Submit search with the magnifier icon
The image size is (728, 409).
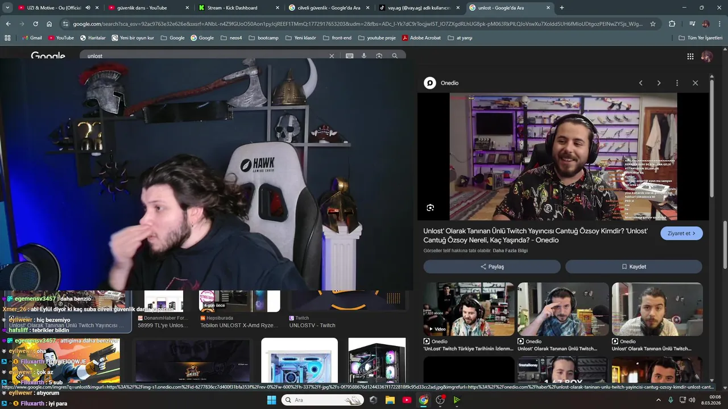[395, 56]
